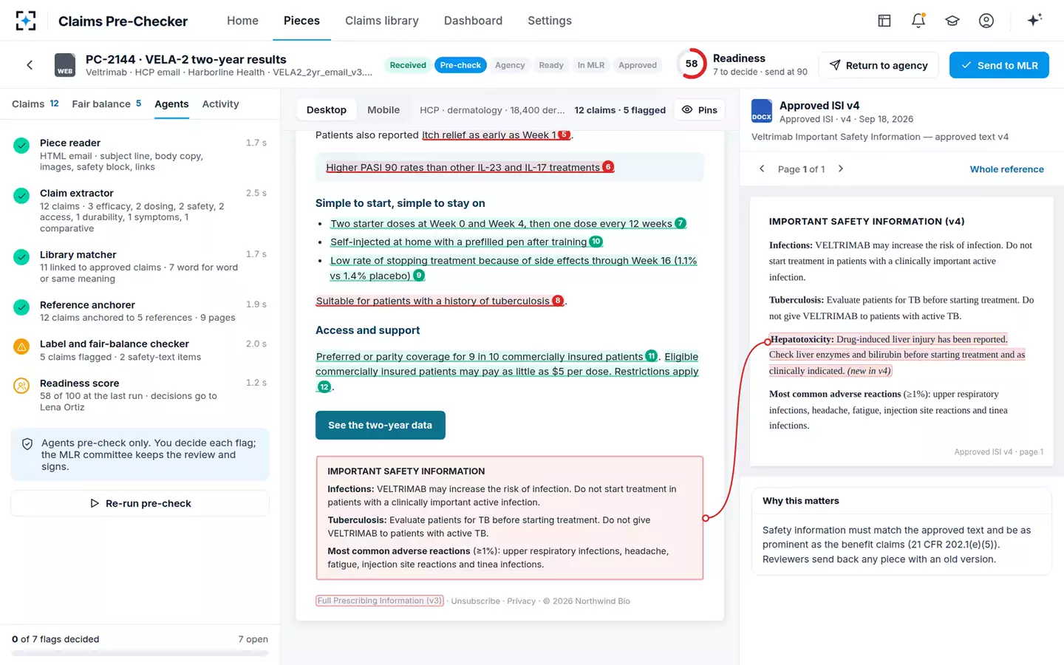The image size is (1064, 665).
Task: Select the Library matcher agent row
Action: click(x=140, y=266)
